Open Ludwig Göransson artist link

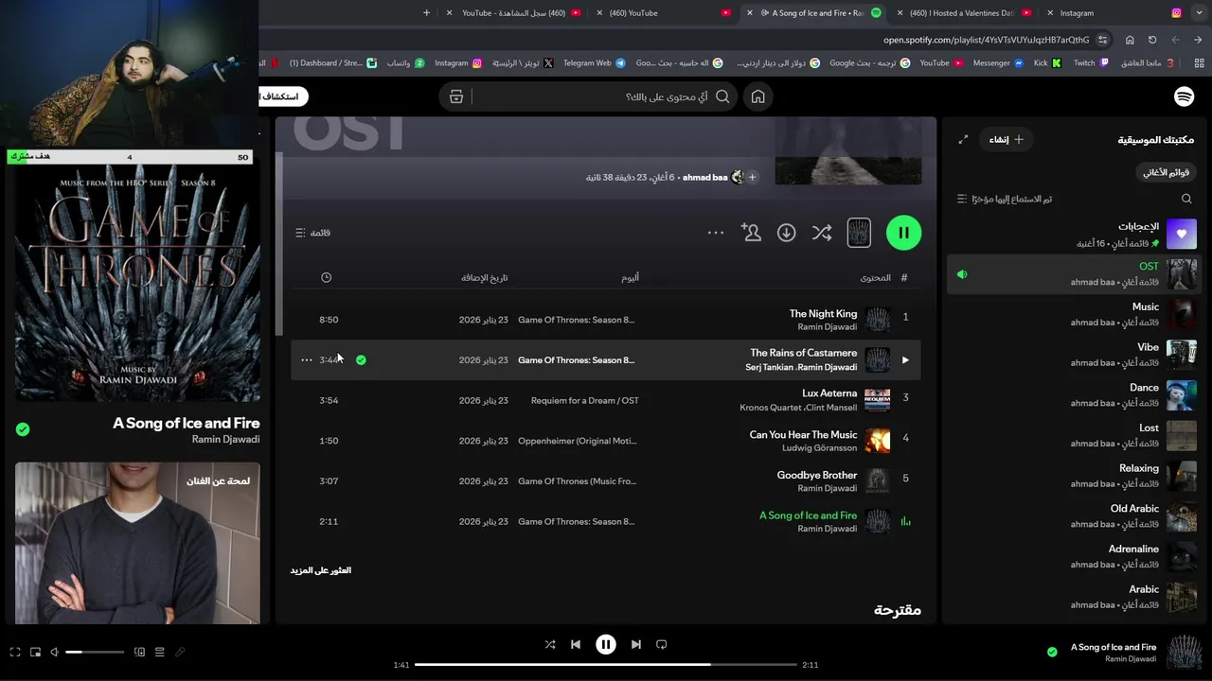point(819,448)
